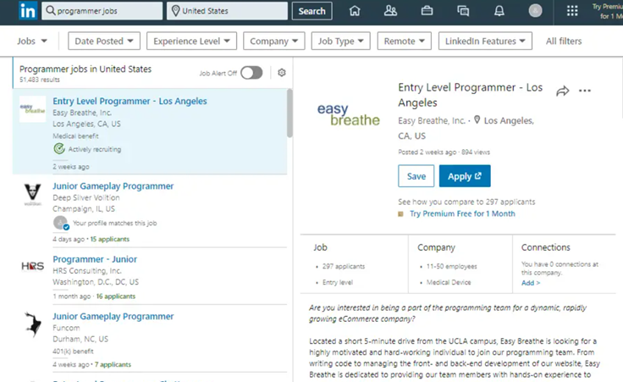Save the Easy Breathe job
Image resolution: width=623 pixels, height=382 pixels.
[x=416, y=176]
